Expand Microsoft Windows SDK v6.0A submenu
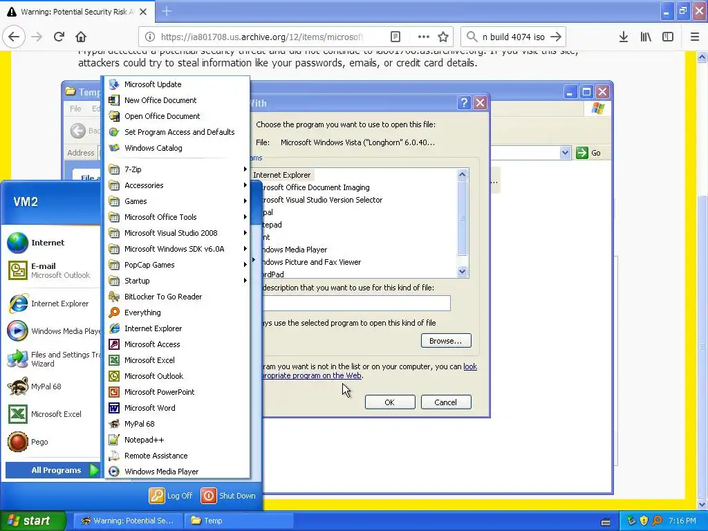The image size is (708, 531). click(x=177, y=249)
